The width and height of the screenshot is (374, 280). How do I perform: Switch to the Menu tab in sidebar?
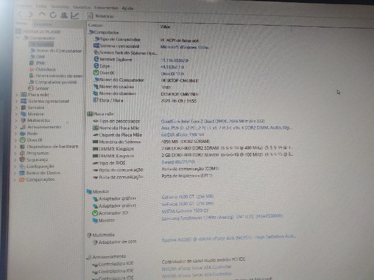(x=22, y=23)
